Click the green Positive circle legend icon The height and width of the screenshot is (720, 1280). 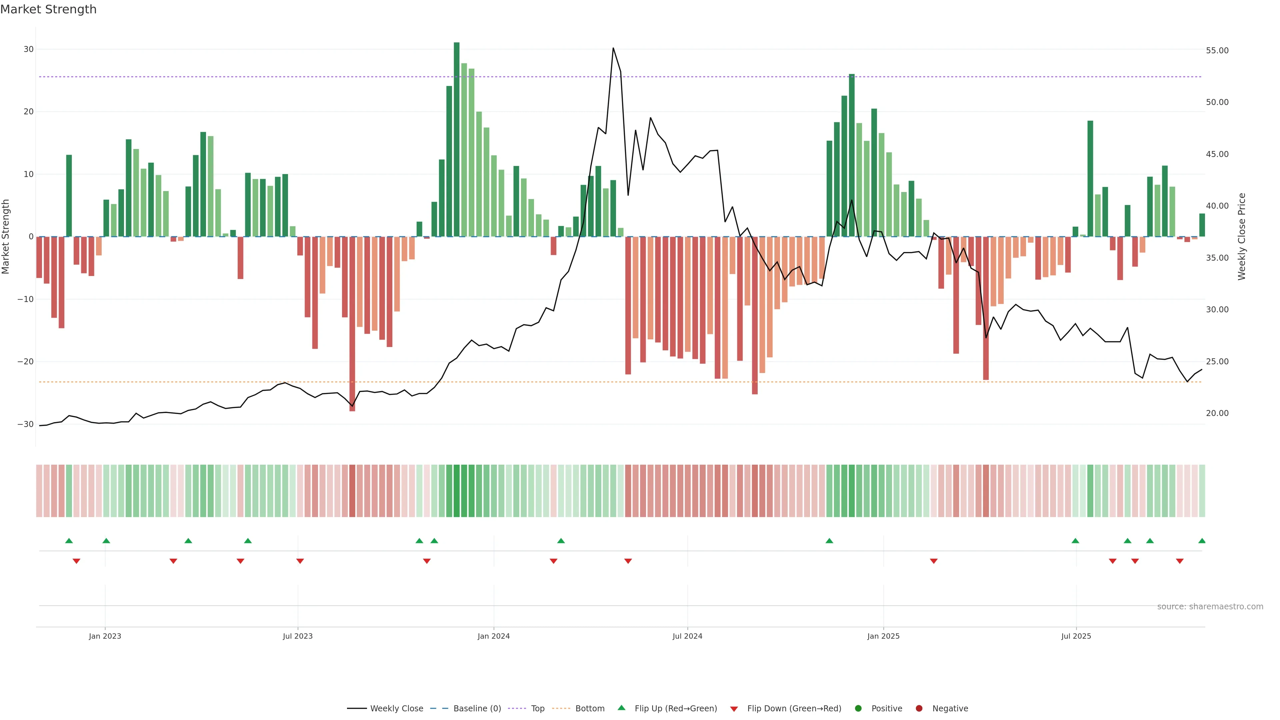click(858, 709)
